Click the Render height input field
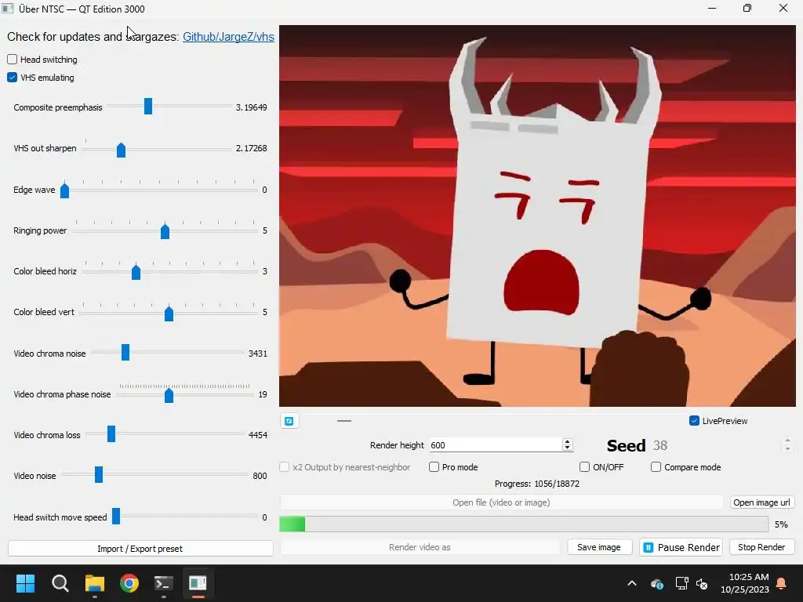 [x=496, y=445]
